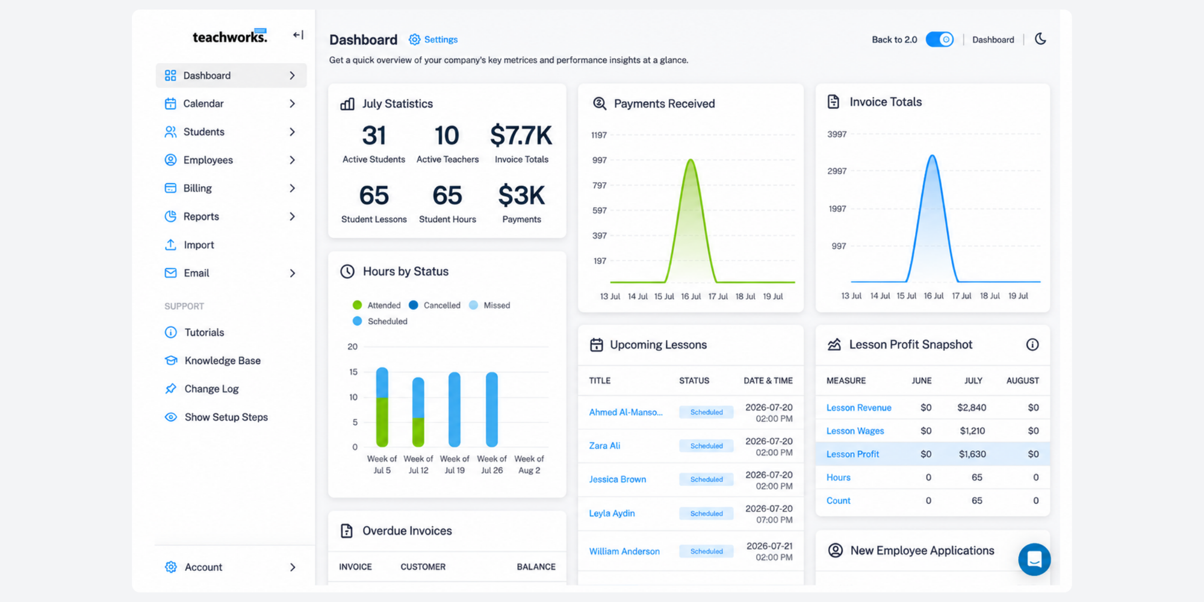Click the Overdue Invoices document icon
The height and width of the screenshot is (602, 1204).
pyautogui.click(x=347, y=531)
